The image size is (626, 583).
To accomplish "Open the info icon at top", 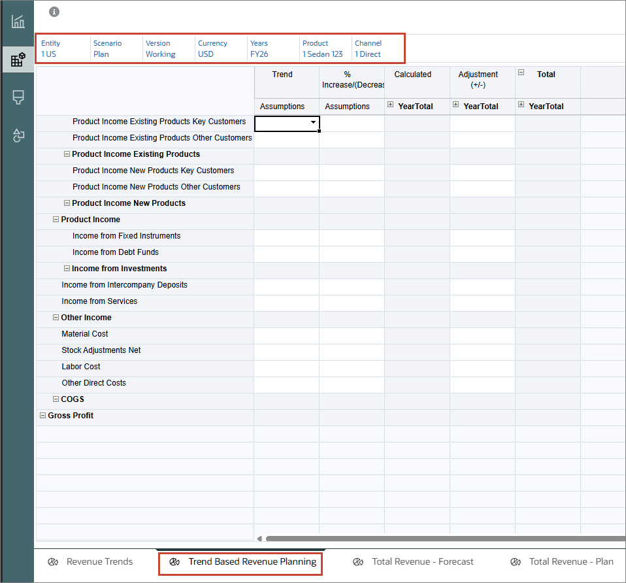I will click(x=54, y=12).
